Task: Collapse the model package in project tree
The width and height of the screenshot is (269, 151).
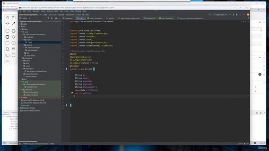Action: 23,40
